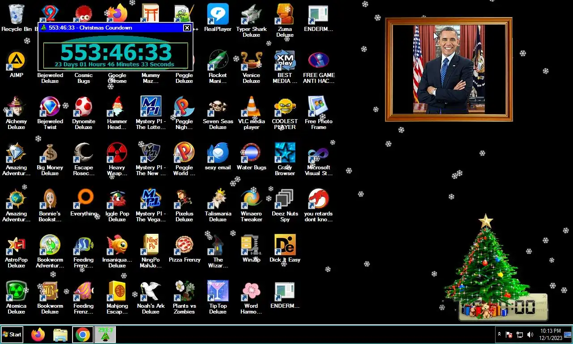Open the Recycle Bin desktop icon

point(17,18)
